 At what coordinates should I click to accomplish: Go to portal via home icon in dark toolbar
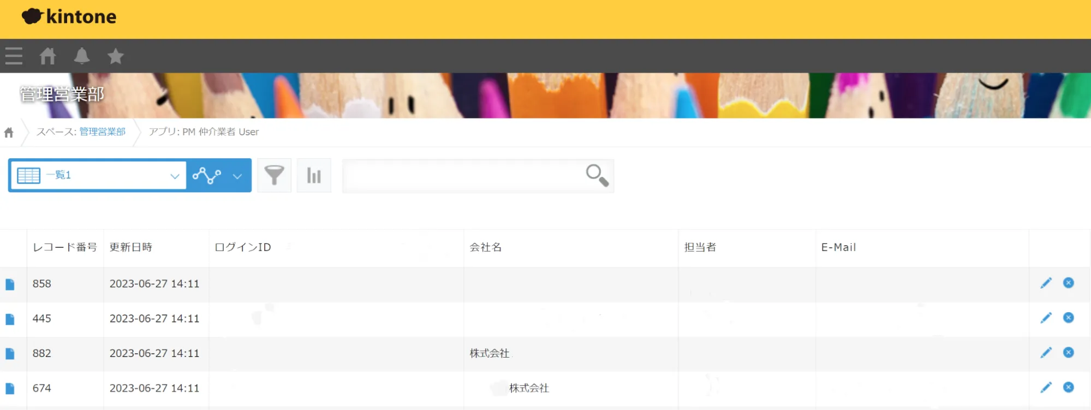47,56
